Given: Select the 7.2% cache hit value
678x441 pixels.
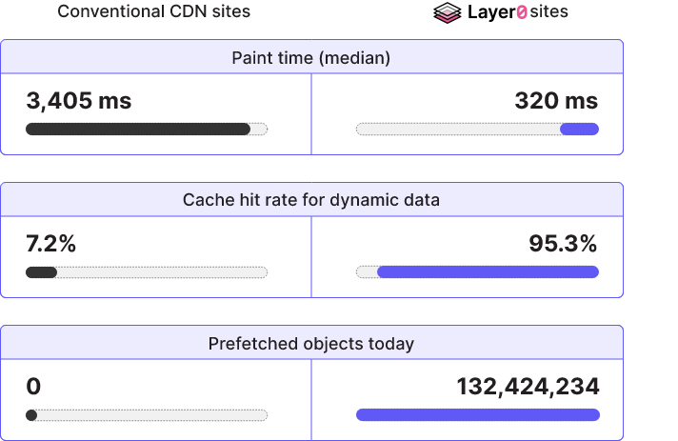Looking at the screenshot, I should coord(51,244).
